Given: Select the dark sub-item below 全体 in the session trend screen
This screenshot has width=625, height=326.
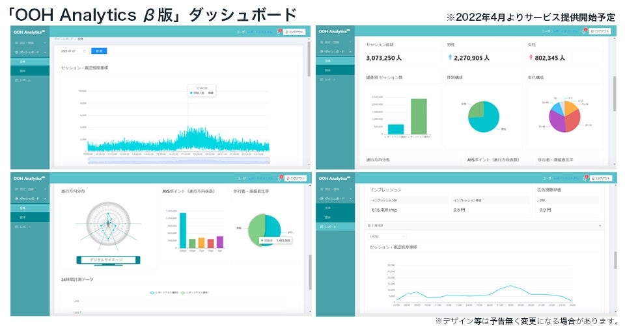Looking at the screenshot, I should tap(30, 70).
